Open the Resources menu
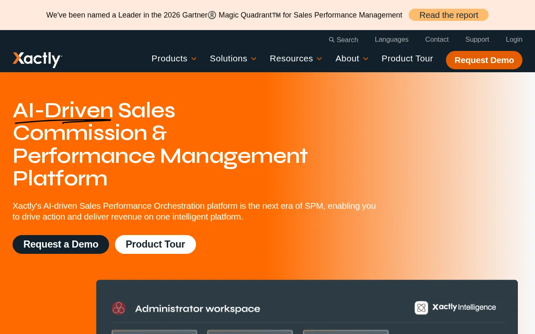 pyautogui.click(x=291, y=58)
